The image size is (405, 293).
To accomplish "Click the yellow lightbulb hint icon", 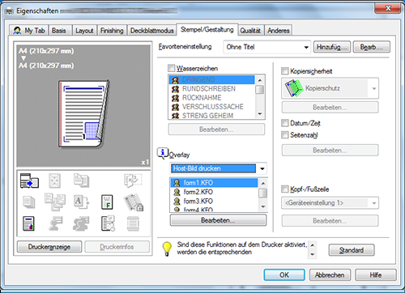I will click(167, 248).
